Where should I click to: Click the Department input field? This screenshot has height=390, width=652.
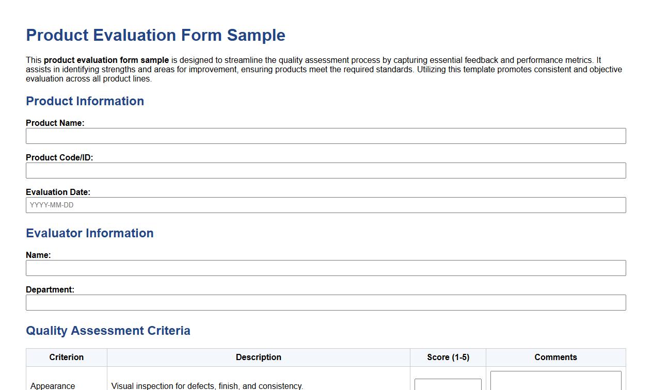tap(325, 302)
